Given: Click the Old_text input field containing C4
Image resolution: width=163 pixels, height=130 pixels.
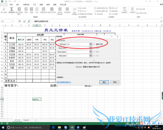Looking at the screenshot, I should [x=78, y=44].
